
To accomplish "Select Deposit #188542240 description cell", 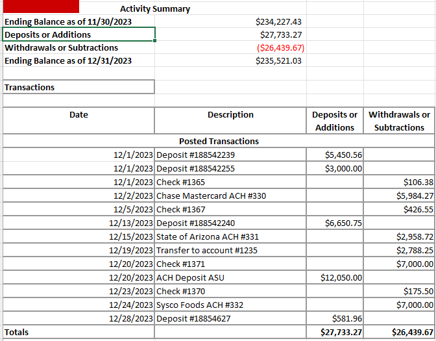I will [230, 223].
